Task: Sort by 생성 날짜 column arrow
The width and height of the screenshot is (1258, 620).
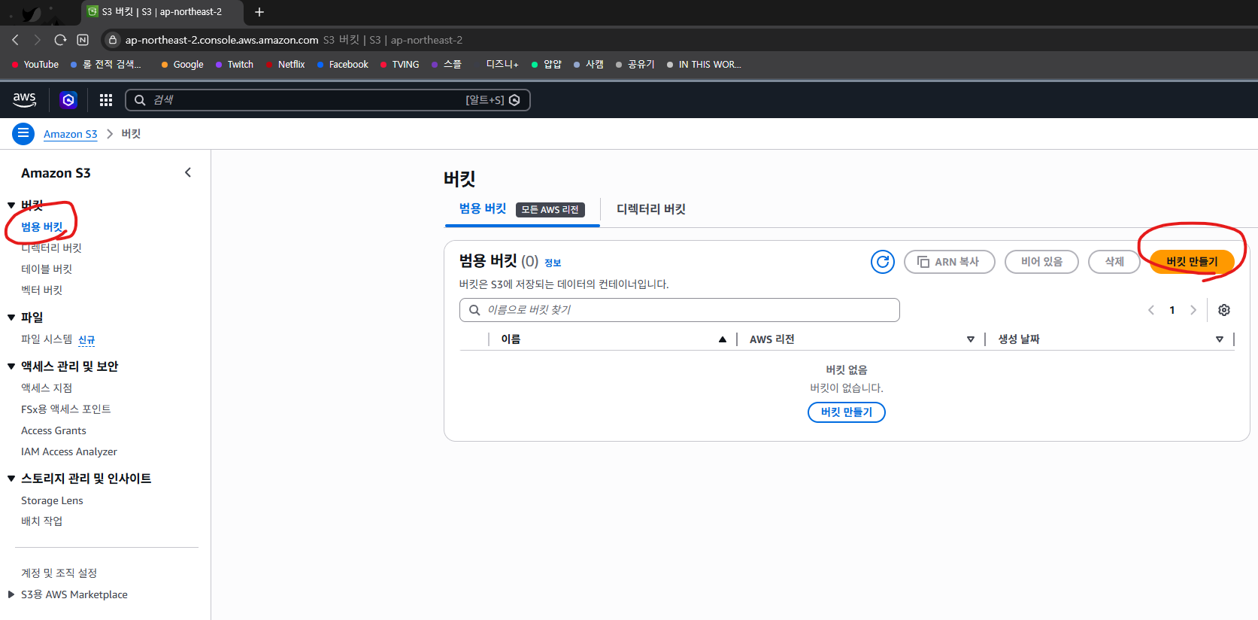Action: click(1220, 339)
